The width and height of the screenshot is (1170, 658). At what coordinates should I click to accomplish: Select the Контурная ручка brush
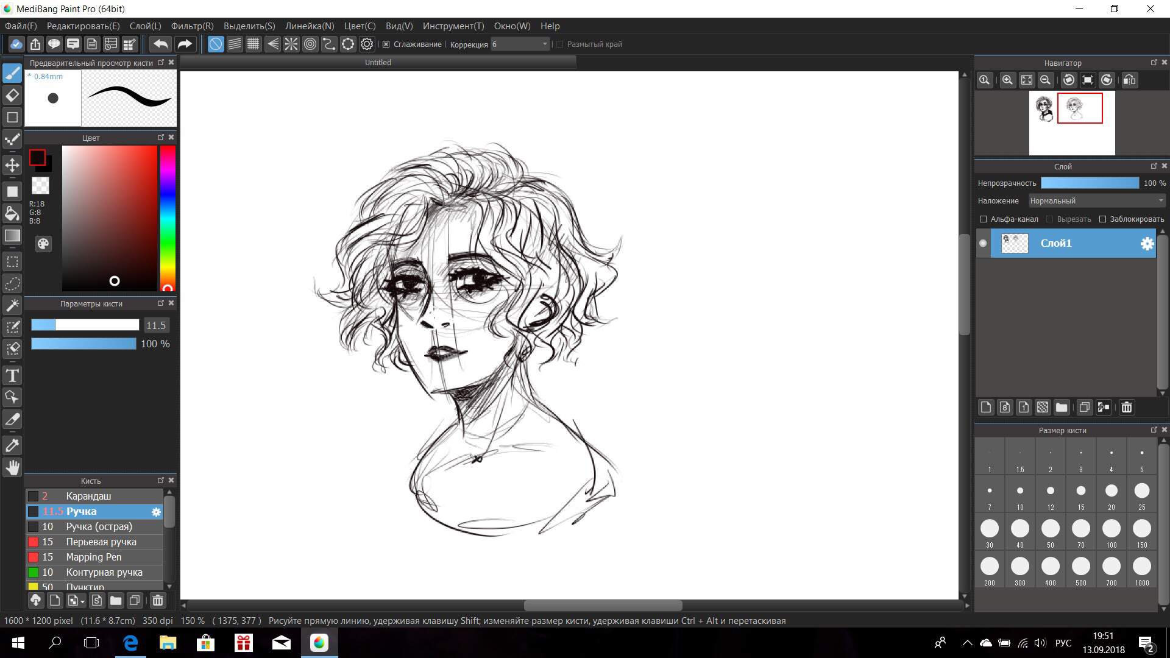point(94,572)
